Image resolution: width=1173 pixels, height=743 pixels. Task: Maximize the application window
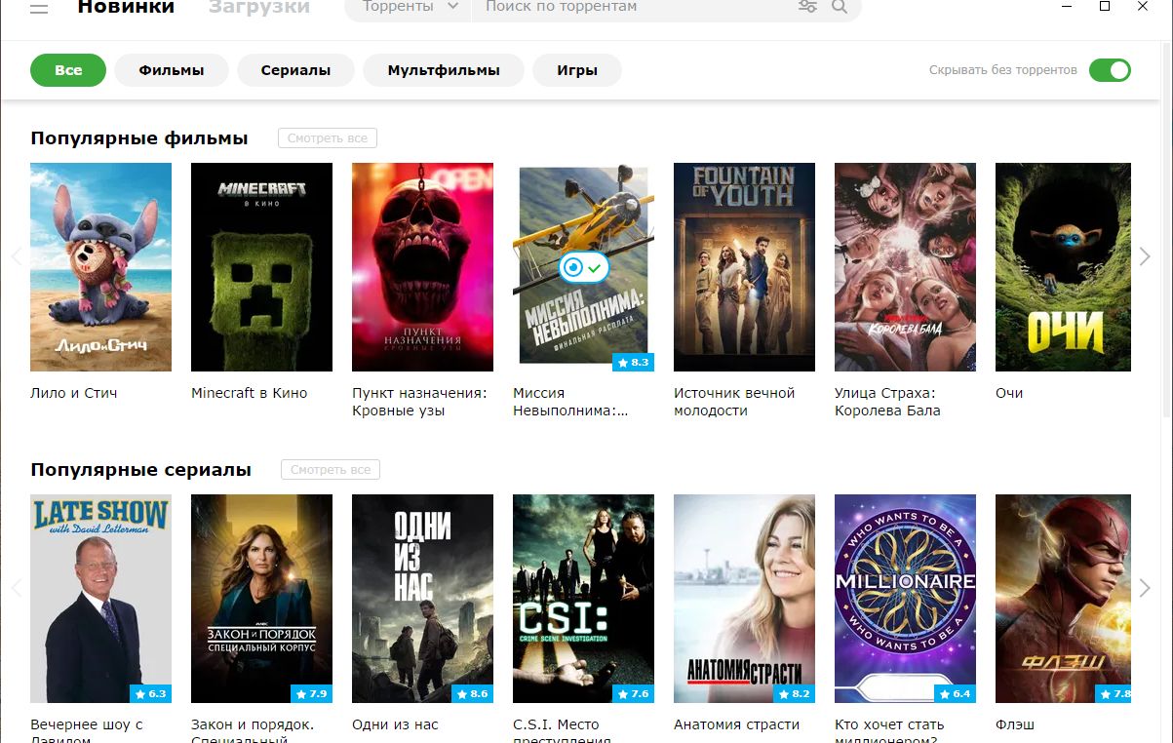pyautogui.click(x=1105, y=6)
